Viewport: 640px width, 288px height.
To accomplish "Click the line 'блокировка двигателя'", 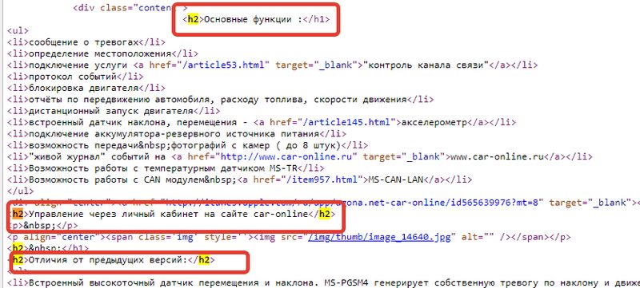I will [x=86, y=88].
